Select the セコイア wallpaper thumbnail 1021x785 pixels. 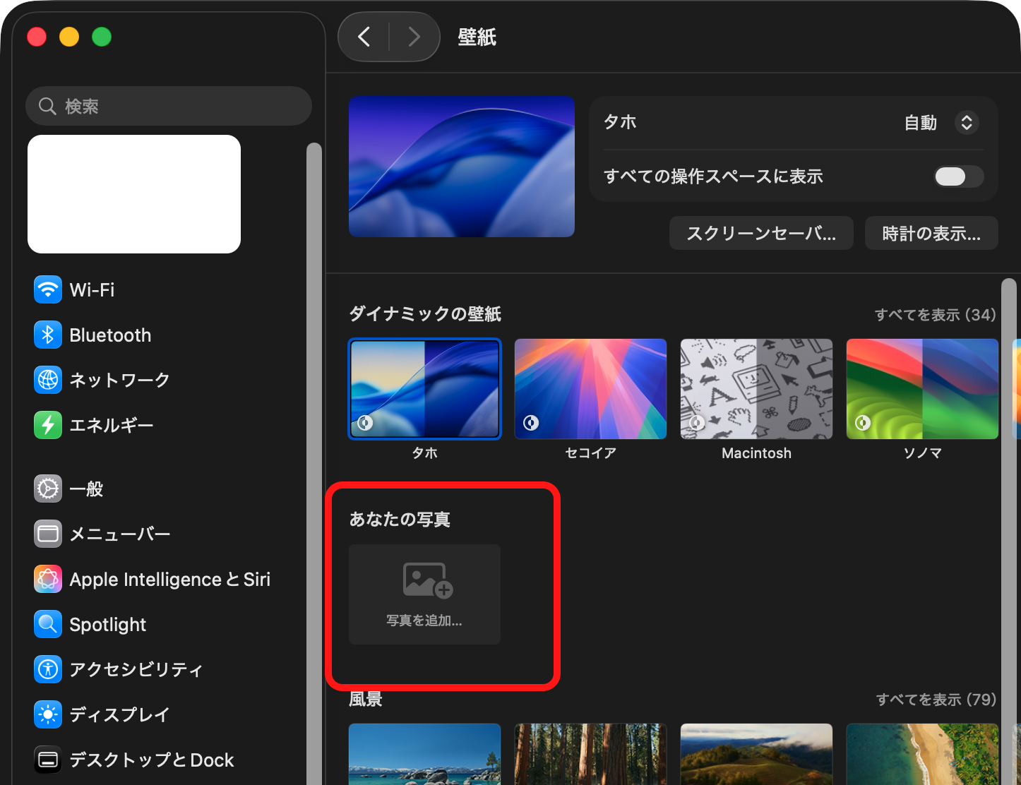(x=590, y=389)
